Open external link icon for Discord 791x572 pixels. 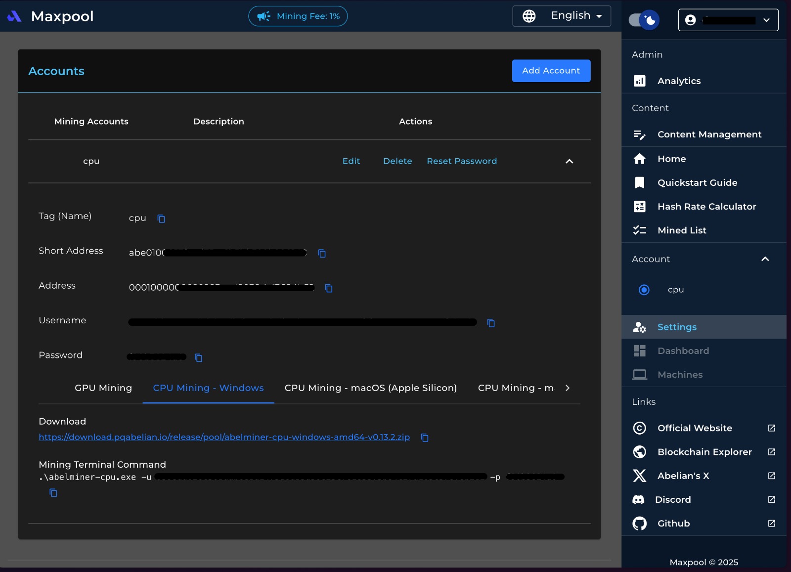tap(772, 500)
